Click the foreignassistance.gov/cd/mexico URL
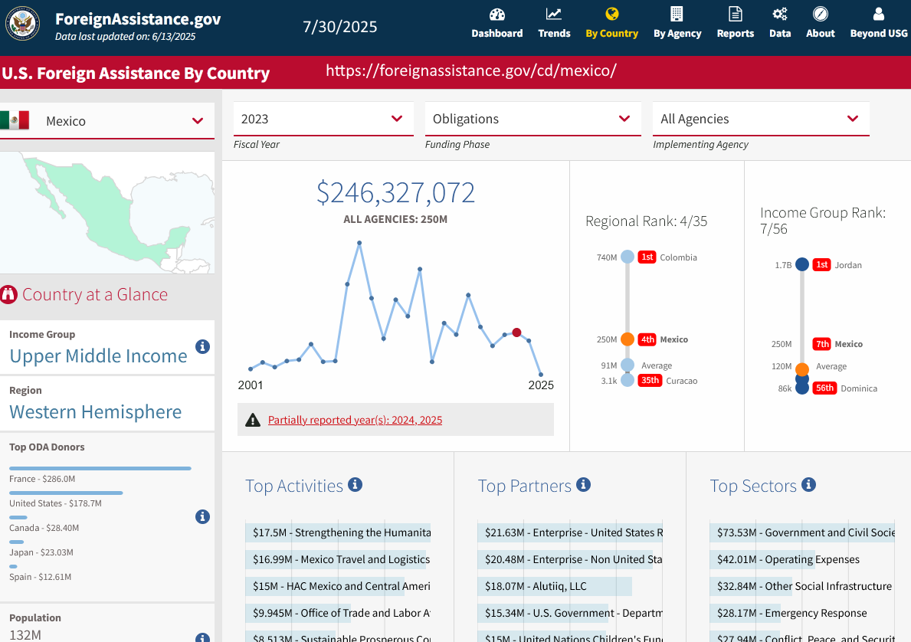 (x=471, y=70)
